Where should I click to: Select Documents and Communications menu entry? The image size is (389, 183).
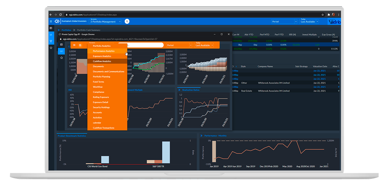coord(107,72)
